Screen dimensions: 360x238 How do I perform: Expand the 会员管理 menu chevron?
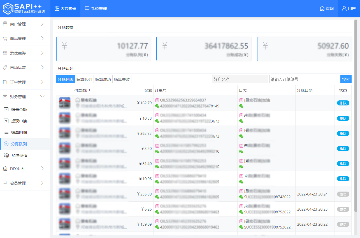[42, 183]
